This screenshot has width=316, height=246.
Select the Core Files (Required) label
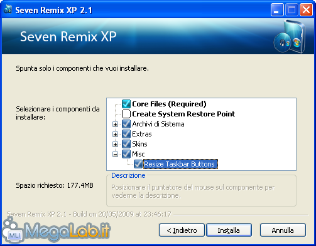(x=169, y=104)
